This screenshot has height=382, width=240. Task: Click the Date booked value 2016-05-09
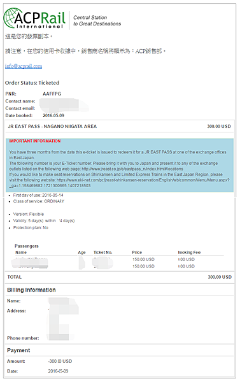point(53,115)
